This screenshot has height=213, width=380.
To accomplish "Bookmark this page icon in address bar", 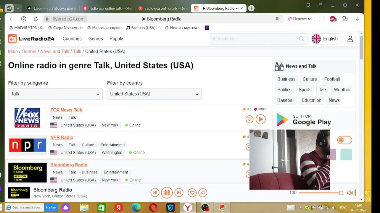I will (x=277, y=19).
